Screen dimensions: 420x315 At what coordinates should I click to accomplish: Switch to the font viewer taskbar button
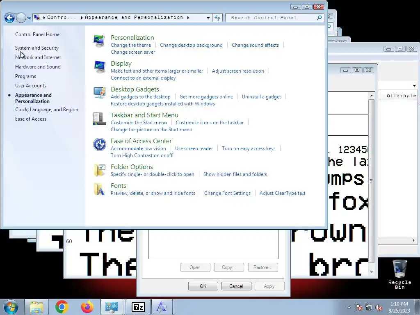pos(162,307)
